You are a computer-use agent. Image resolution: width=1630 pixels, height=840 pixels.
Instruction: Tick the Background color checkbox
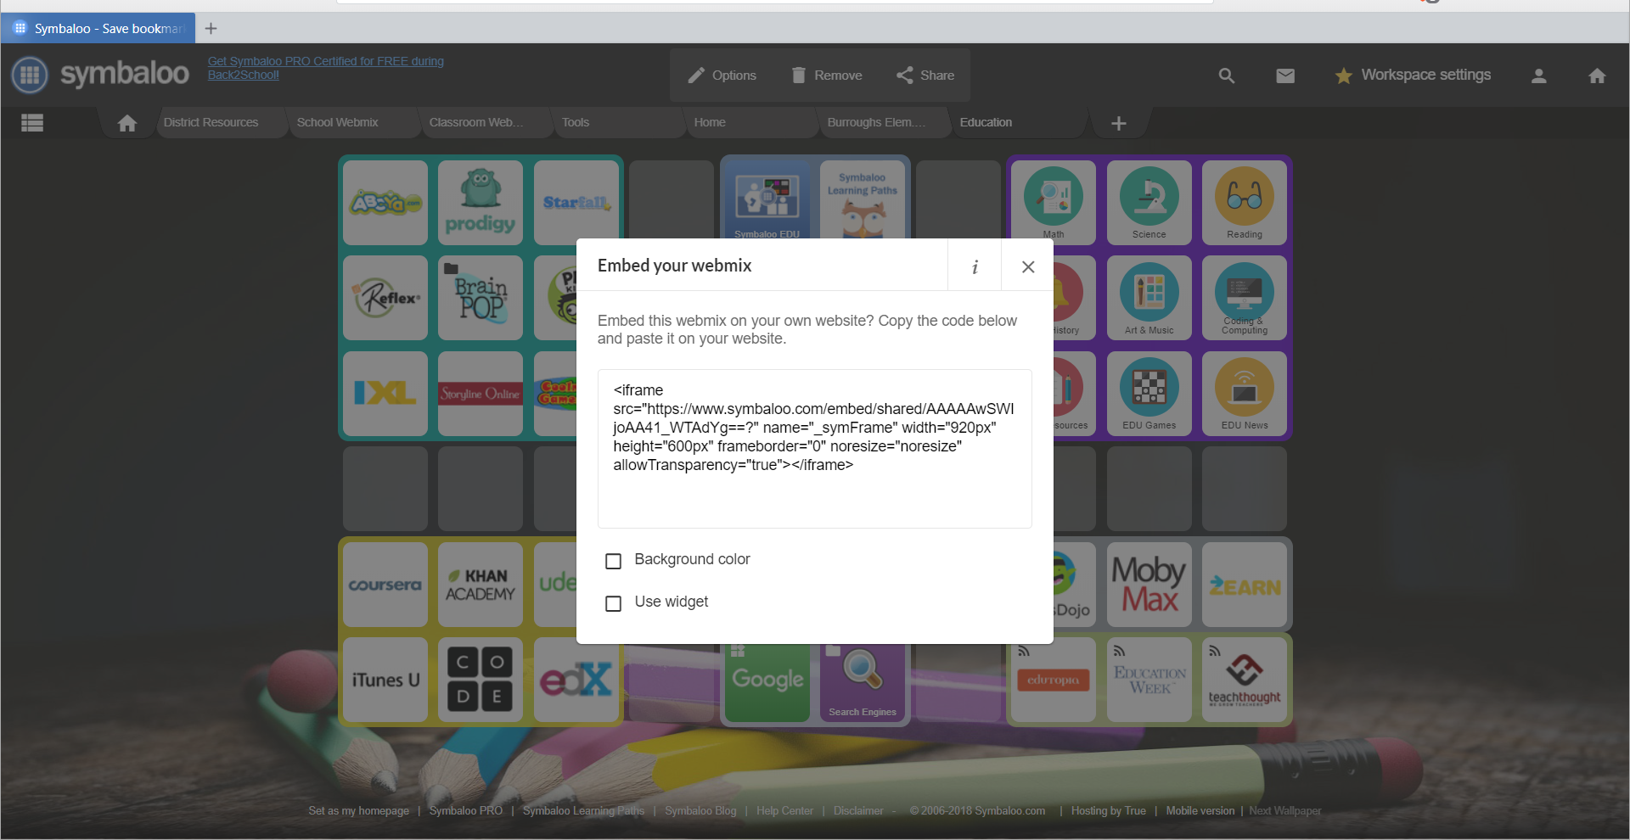(613, 561)
